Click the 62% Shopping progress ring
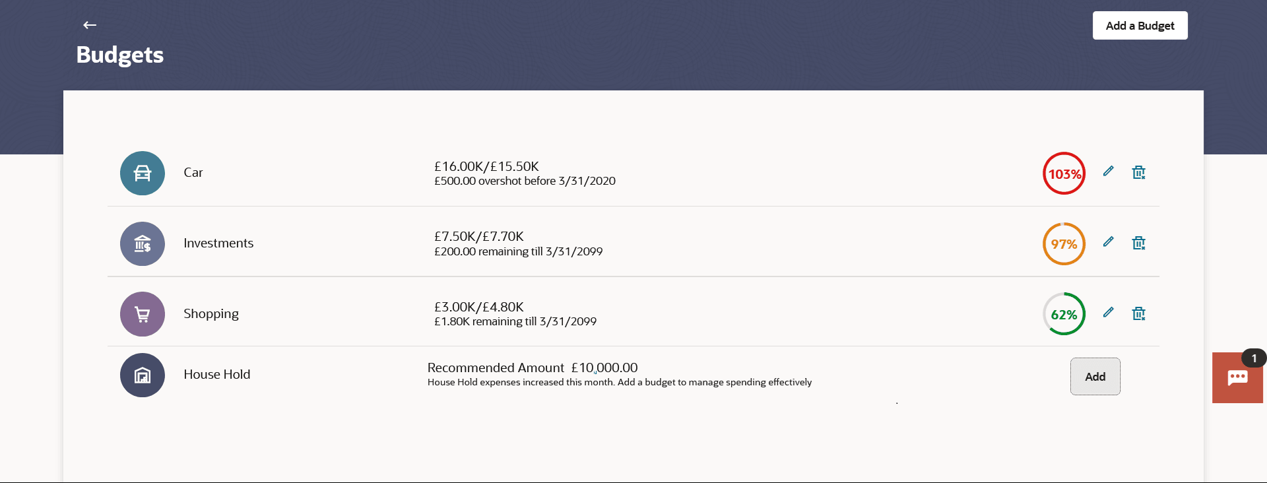The width and height of the screenshot is (1267, 483). tap(1064, 314)
